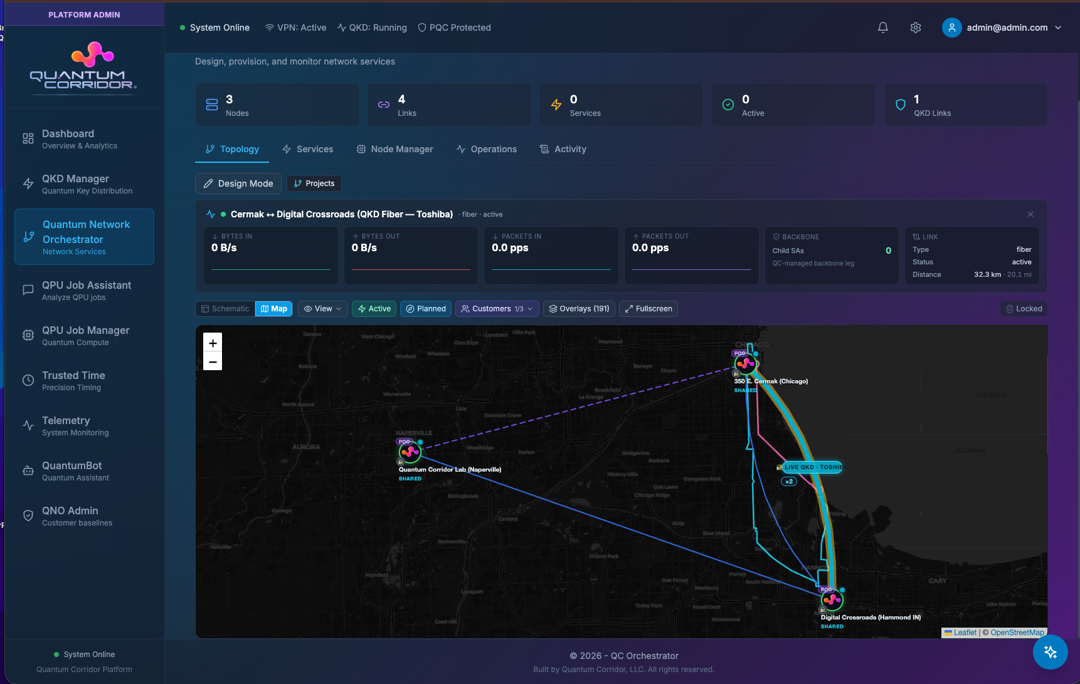The height and width of the screenshot is (684, 1080).
Task: Open Overlays (191) selector
Action: pyautogui.click(x=580, y=309)
